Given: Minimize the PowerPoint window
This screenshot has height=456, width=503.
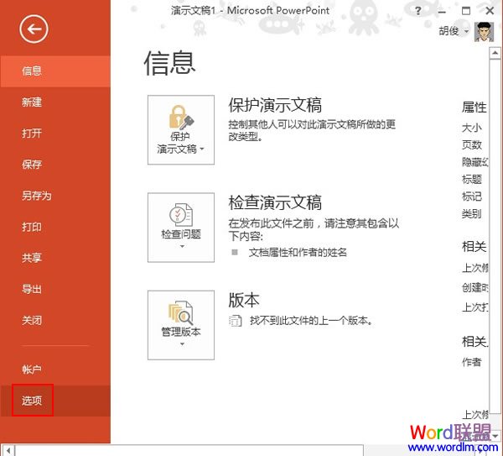Looking at the screenshot, I should click(x=442, y=12).
